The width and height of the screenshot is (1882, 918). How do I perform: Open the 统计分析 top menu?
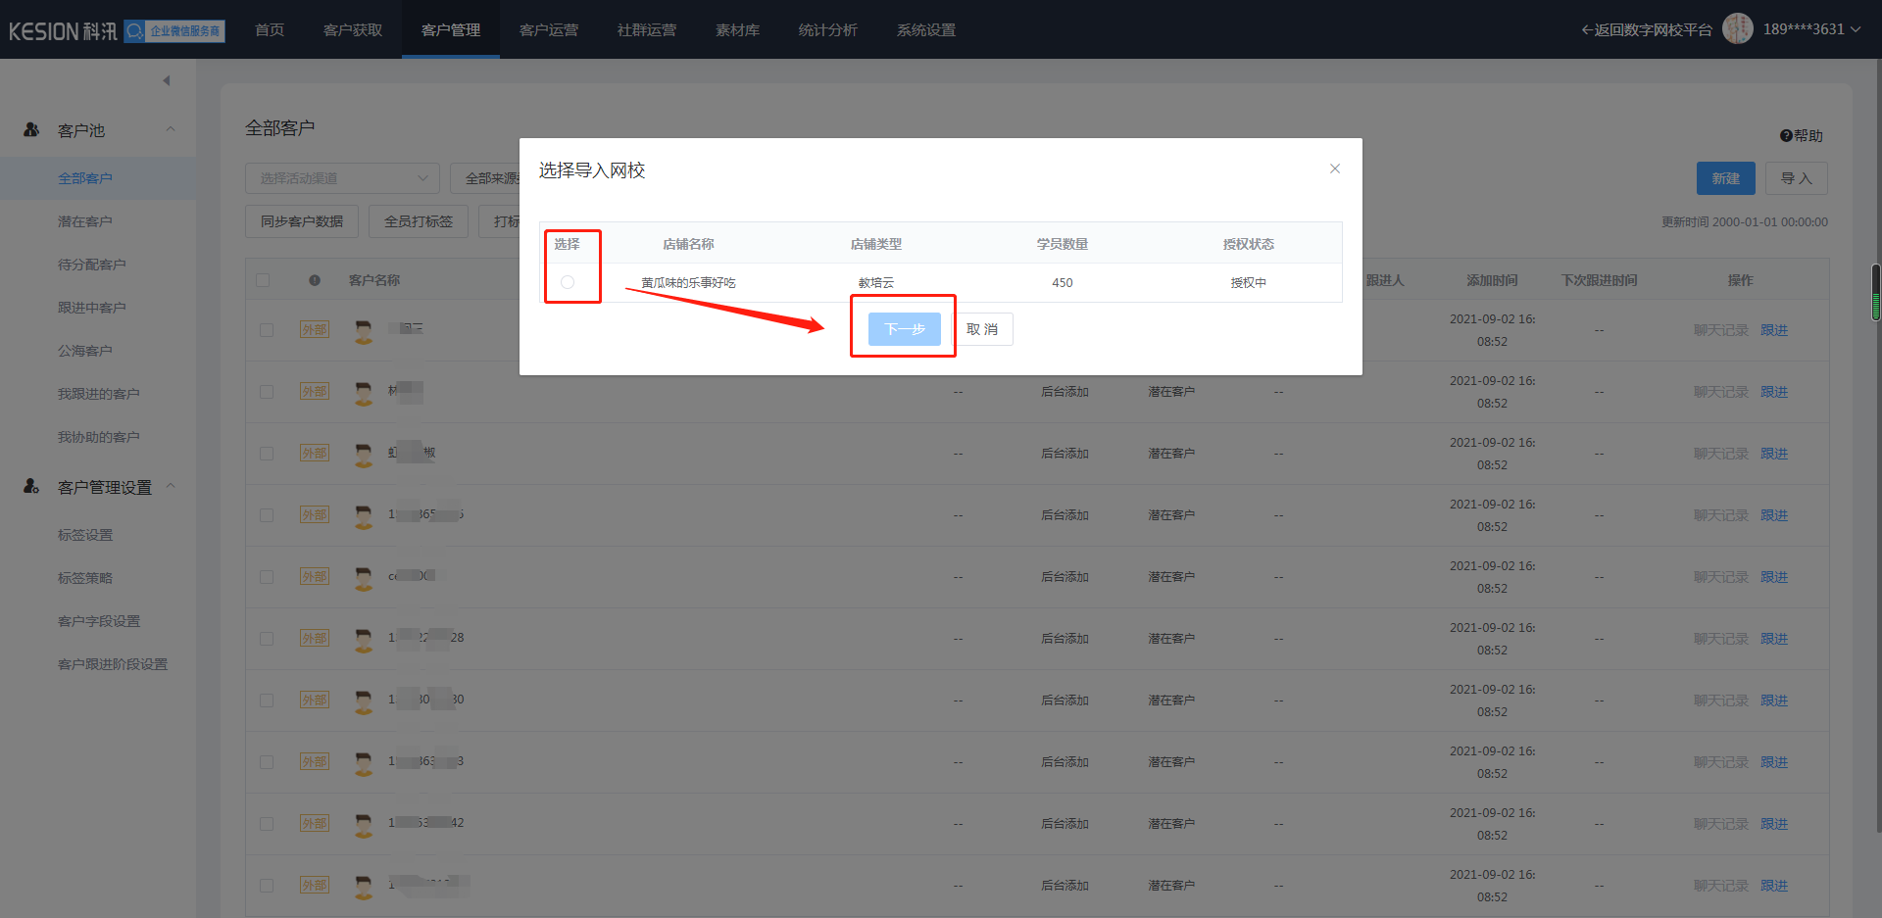click(x=827, y=29)
